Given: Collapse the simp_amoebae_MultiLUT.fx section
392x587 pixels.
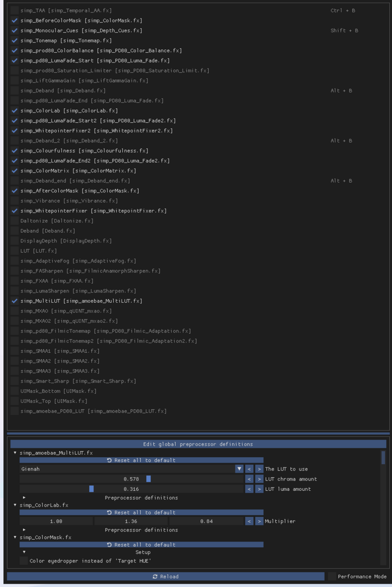Looking at the screenshot, I should (15, 453).
